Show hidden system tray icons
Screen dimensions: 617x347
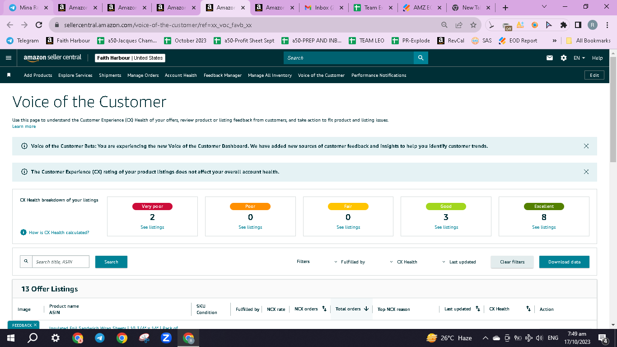pyautogui.click(x=486, y=338)
